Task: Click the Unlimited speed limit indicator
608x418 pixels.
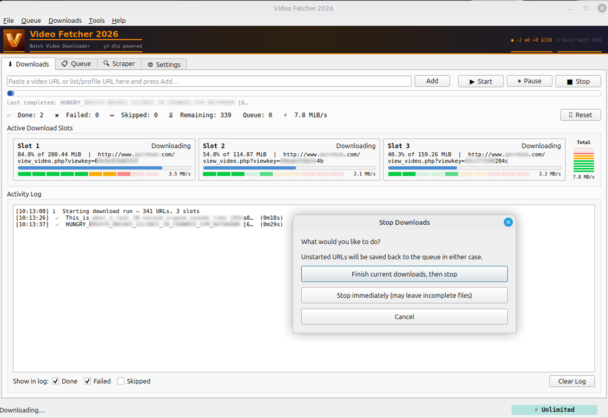Action: 554,409
